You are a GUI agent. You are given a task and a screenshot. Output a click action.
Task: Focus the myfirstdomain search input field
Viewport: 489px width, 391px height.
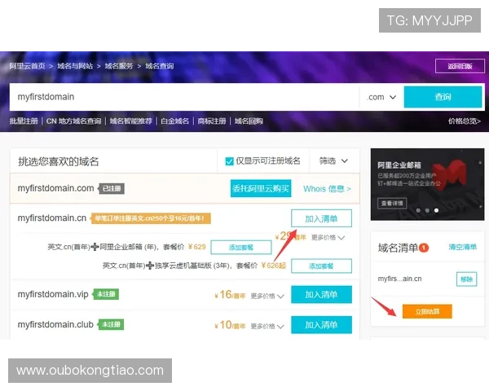[x=184, y=97]
